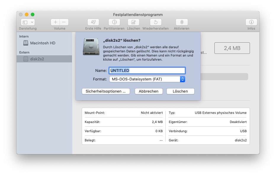This screenshot has width=276, height=176.
Task: Click the Extern sidebar section header
Action: coord(24,52)
